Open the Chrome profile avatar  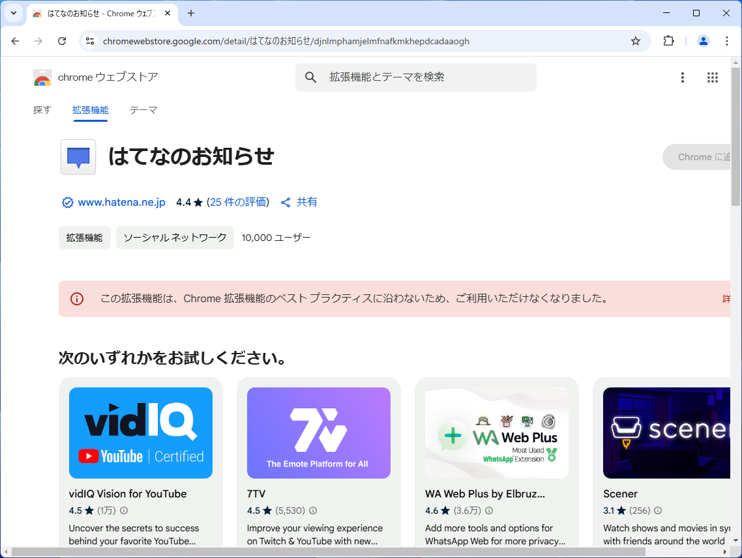coord(703,40)
